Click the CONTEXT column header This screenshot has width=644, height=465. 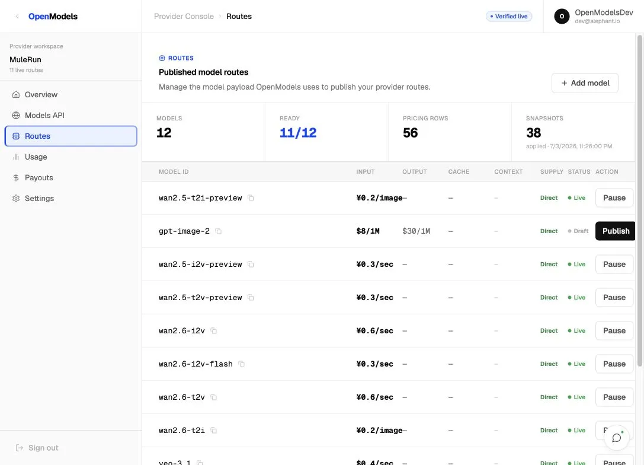coord(508,172)
